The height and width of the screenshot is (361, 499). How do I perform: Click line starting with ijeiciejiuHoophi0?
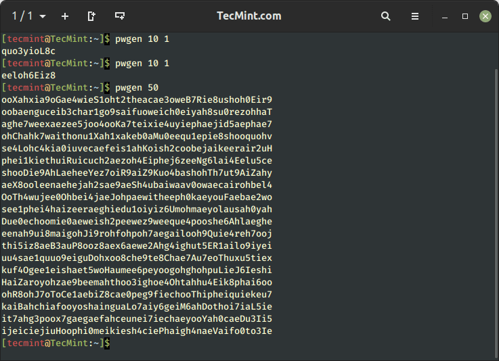pyautogui.click(x=137, y=331)
